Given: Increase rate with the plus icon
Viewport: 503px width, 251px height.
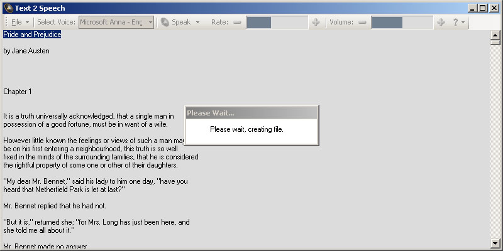Looking at the screenshot, I should [316, 22].
